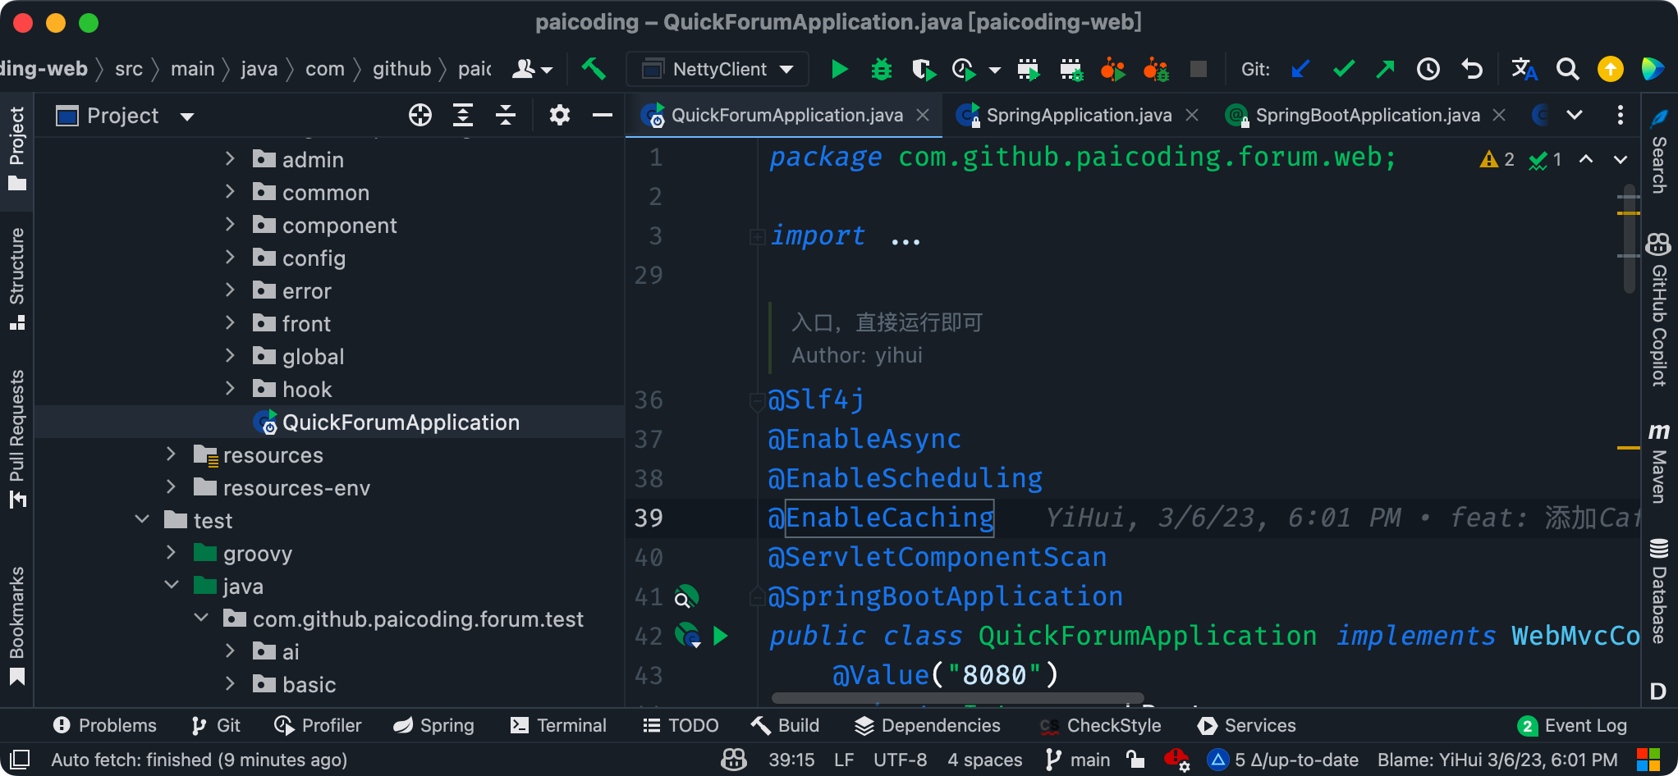Start debugging with the green bug icon
The height and width of the screenshot is (776, 1678).
pyautogui.click(x=882, y=69)
